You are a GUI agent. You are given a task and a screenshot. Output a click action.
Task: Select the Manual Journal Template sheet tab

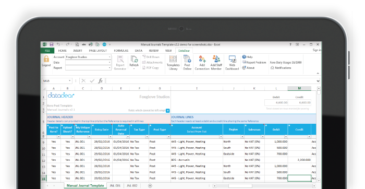coord(85,186)
